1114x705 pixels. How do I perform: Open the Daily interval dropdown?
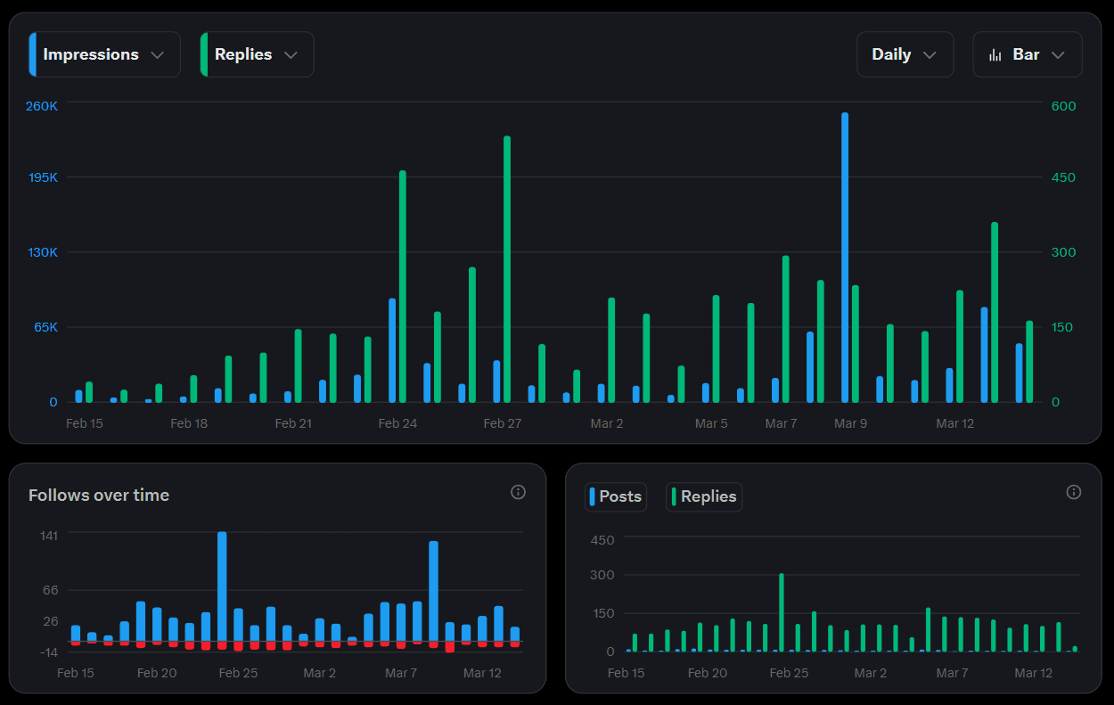coord(905,54)
